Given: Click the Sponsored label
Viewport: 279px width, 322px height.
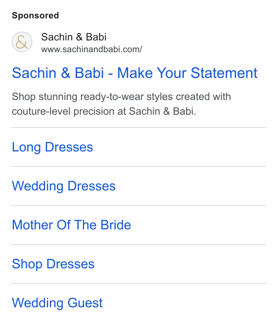Looking at the screenshot, I should (35, 15).
